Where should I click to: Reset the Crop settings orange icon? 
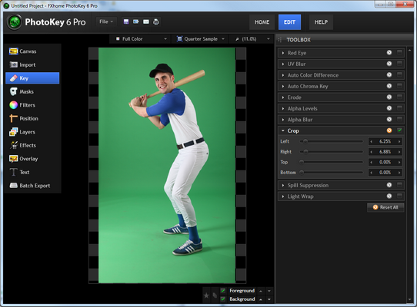click(389, 130)
